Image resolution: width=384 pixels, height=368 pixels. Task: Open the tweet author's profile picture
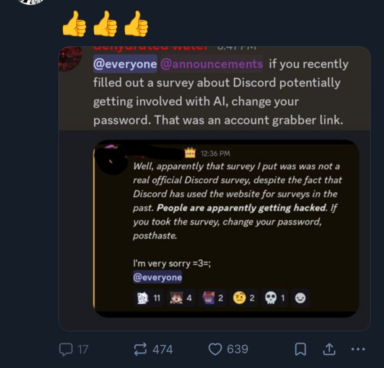pos(32,1)
